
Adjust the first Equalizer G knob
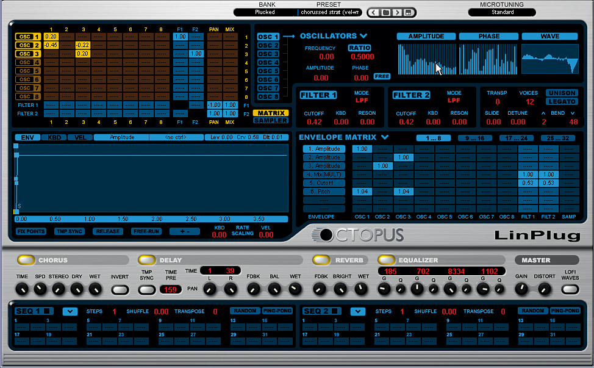click(x=384, y=289)
